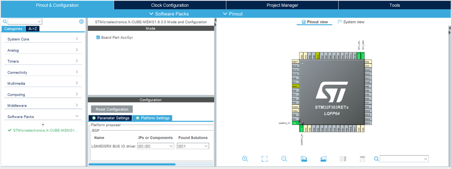Click the pin search magnifier icon

(x=376, y=159)
